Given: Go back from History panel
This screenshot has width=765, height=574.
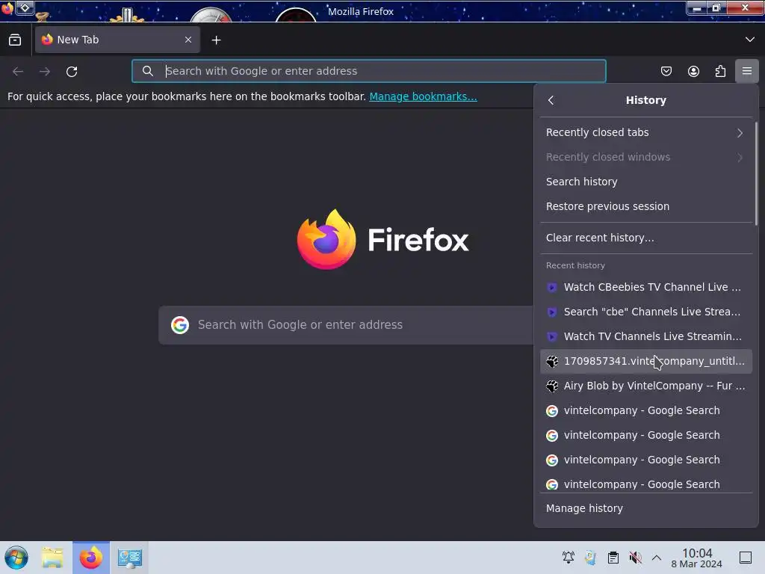Looking at the screenshot, I should point(551,100).
